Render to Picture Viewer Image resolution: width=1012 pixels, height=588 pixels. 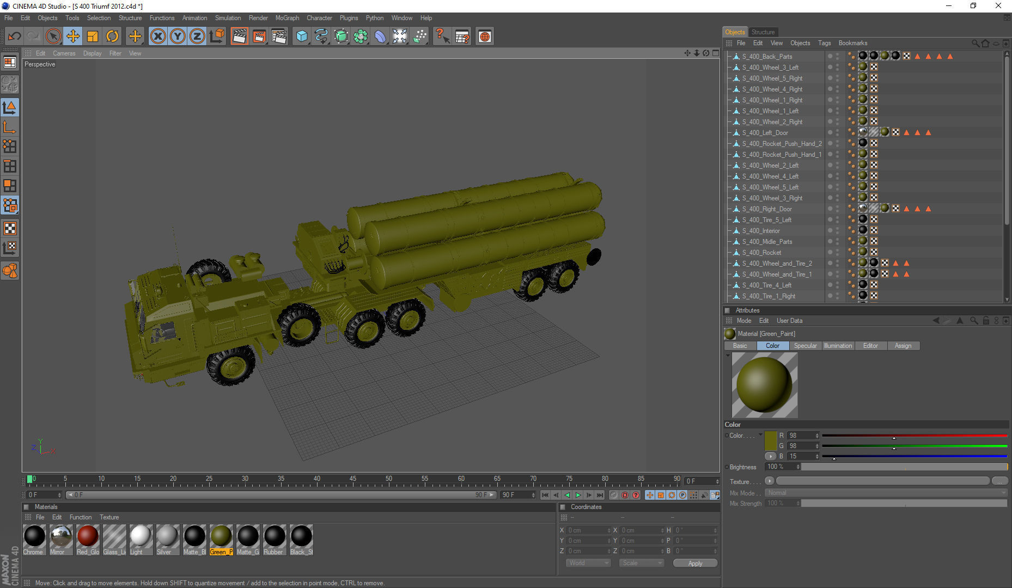tap(259, 36)
